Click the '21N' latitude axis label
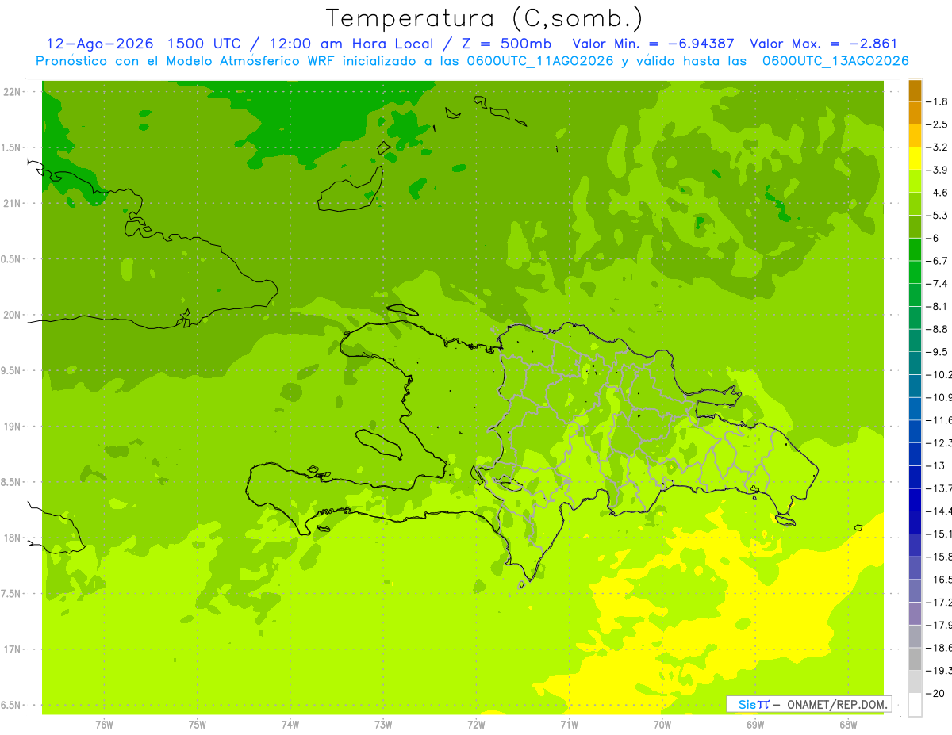 (x=13, y=204)
